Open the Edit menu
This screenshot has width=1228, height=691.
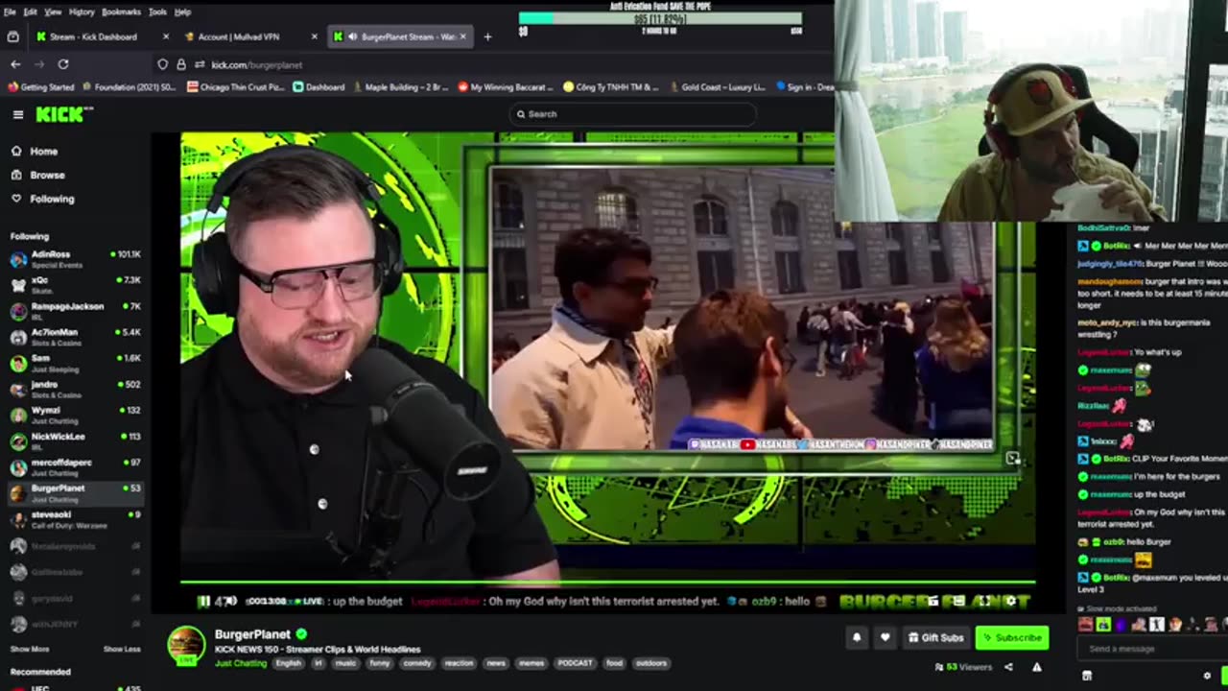click(31, 12)
